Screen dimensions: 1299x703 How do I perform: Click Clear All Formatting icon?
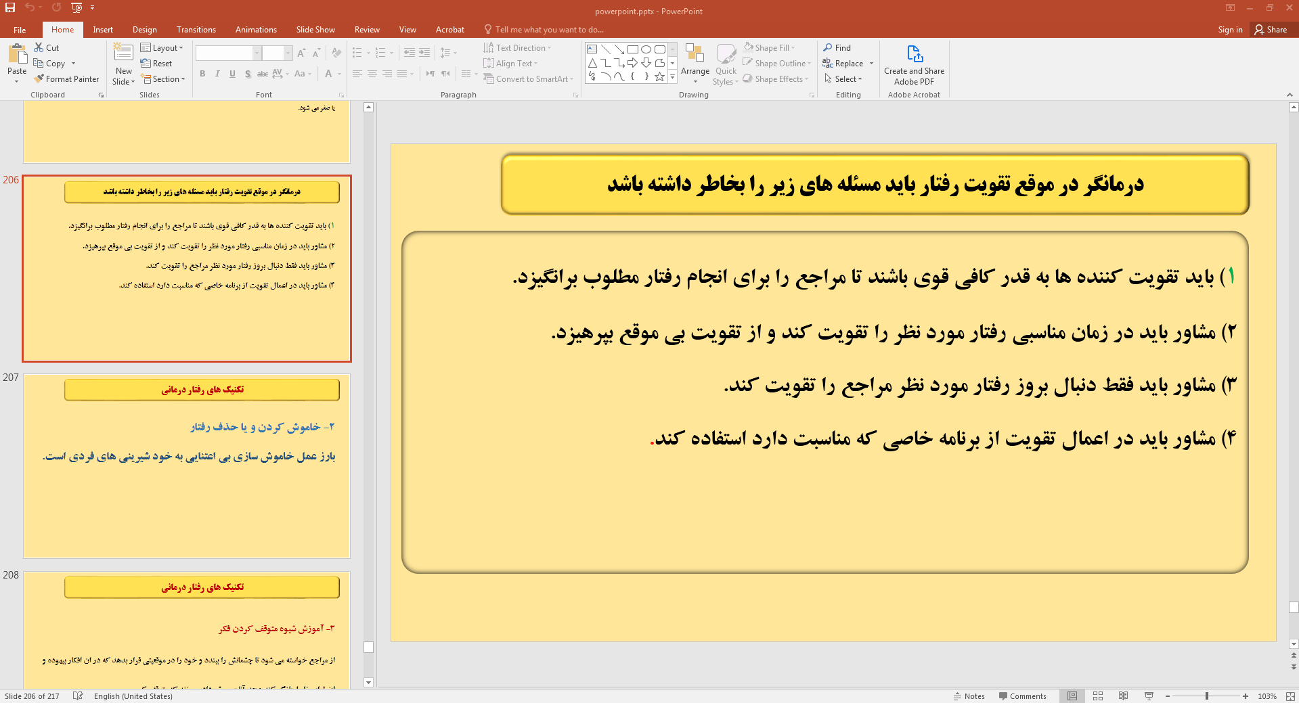pyautogui.click(x=337, y=53)
